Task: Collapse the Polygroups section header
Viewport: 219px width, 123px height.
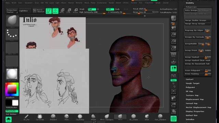Action: pos(191,7)
